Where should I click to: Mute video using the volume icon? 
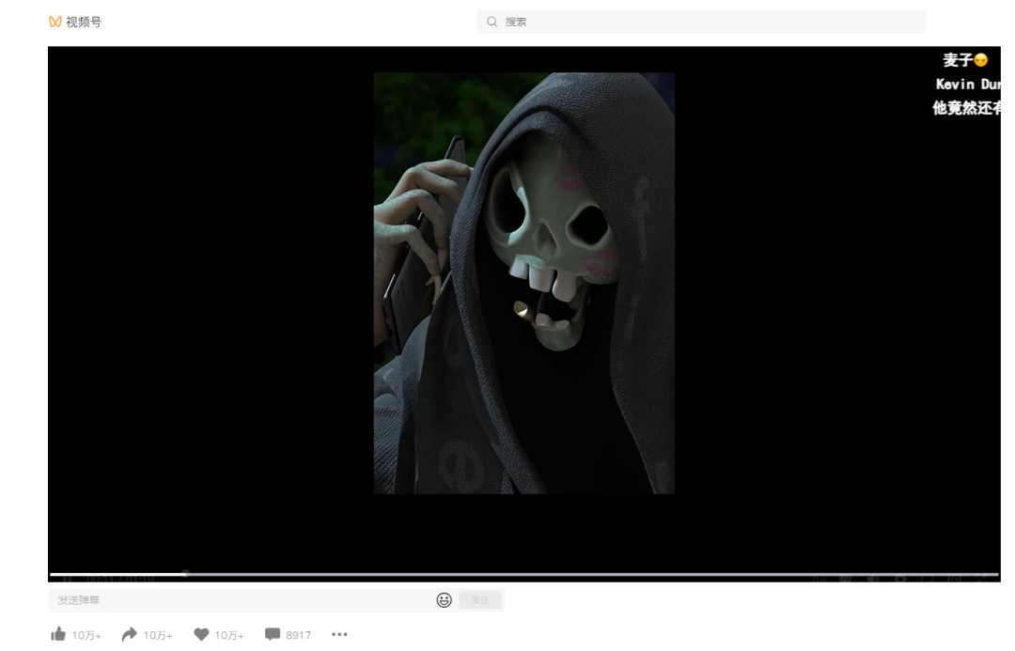[x=873, y=579]
